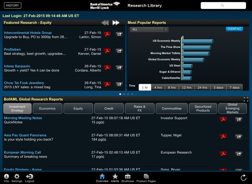
Task: Open the ProSieben report link
Action: (x=12, y=49)
